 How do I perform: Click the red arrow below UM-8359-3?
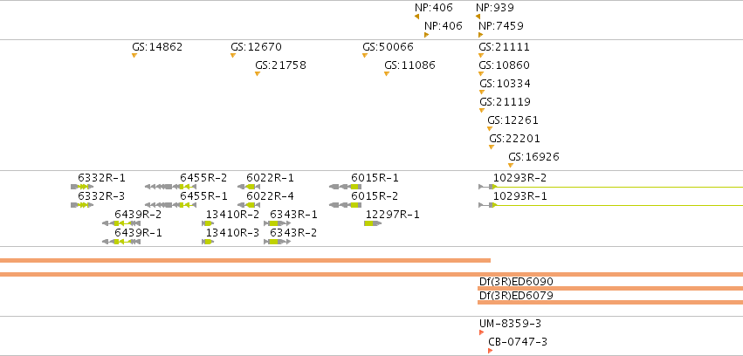(481, 332)
